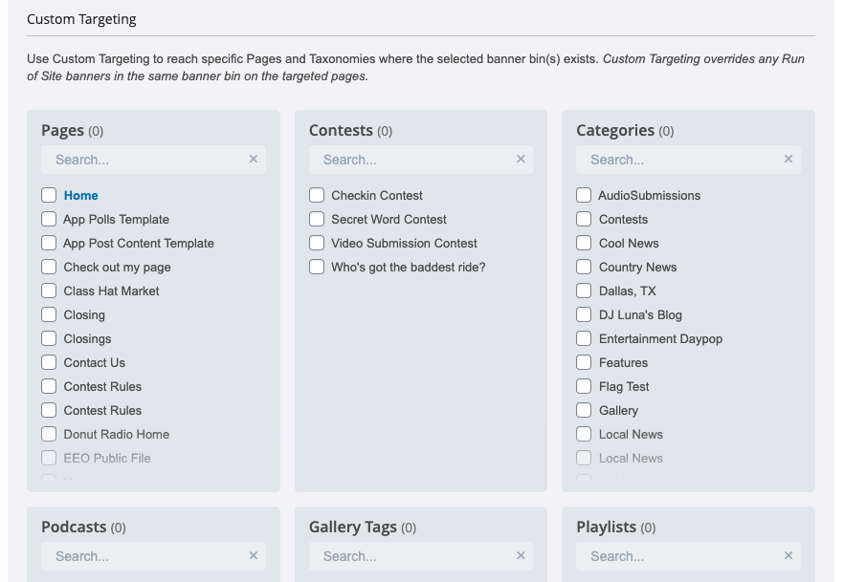844x582 pixels.
Task: Select the Class Hat Market page checkbox
Action: pyautogui.click(x=49, y=291)
